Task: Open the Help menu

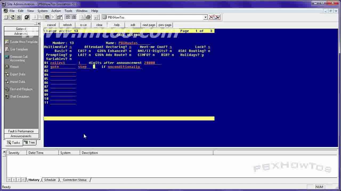Action: click(x=95, y=11)
